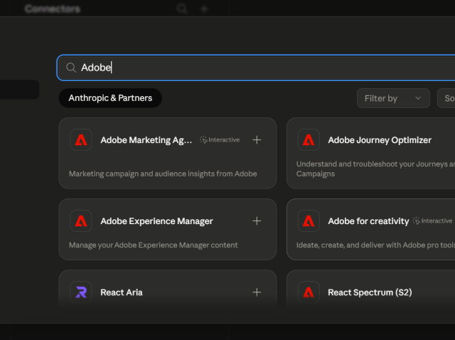455x340 pixels.
Task: Open the Adobe Journey Optimizer card title
Action: click(380, 140)
